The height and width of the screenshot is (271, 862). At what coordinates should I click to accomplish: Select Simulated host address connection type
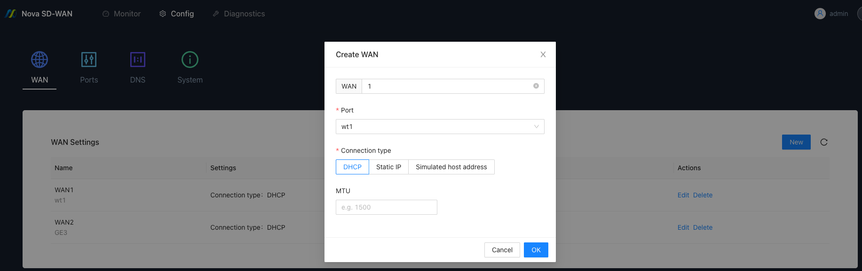[x=451, y=167]
